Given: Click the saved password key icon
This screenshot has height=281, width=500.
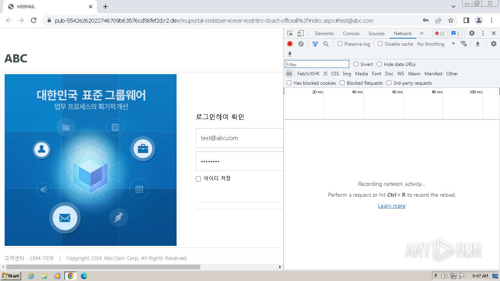Looking at the screenshot, I should click(426, 20).
